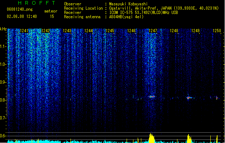Click the Receiving antenna label
This screenshot has height=143, width=225.
[82, 17]
